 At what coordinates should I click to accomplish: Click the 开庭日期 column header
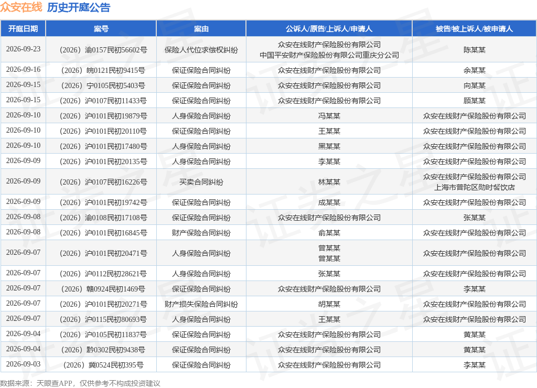coord(23,29)
